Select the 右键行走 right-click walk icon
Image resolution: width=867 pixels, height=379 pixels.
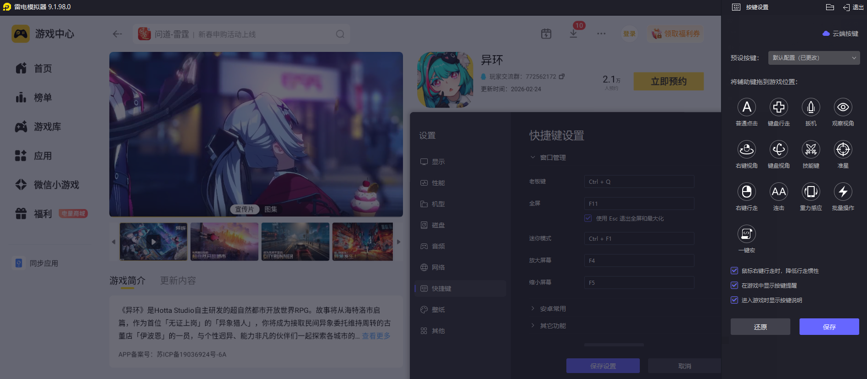point(747,192)
